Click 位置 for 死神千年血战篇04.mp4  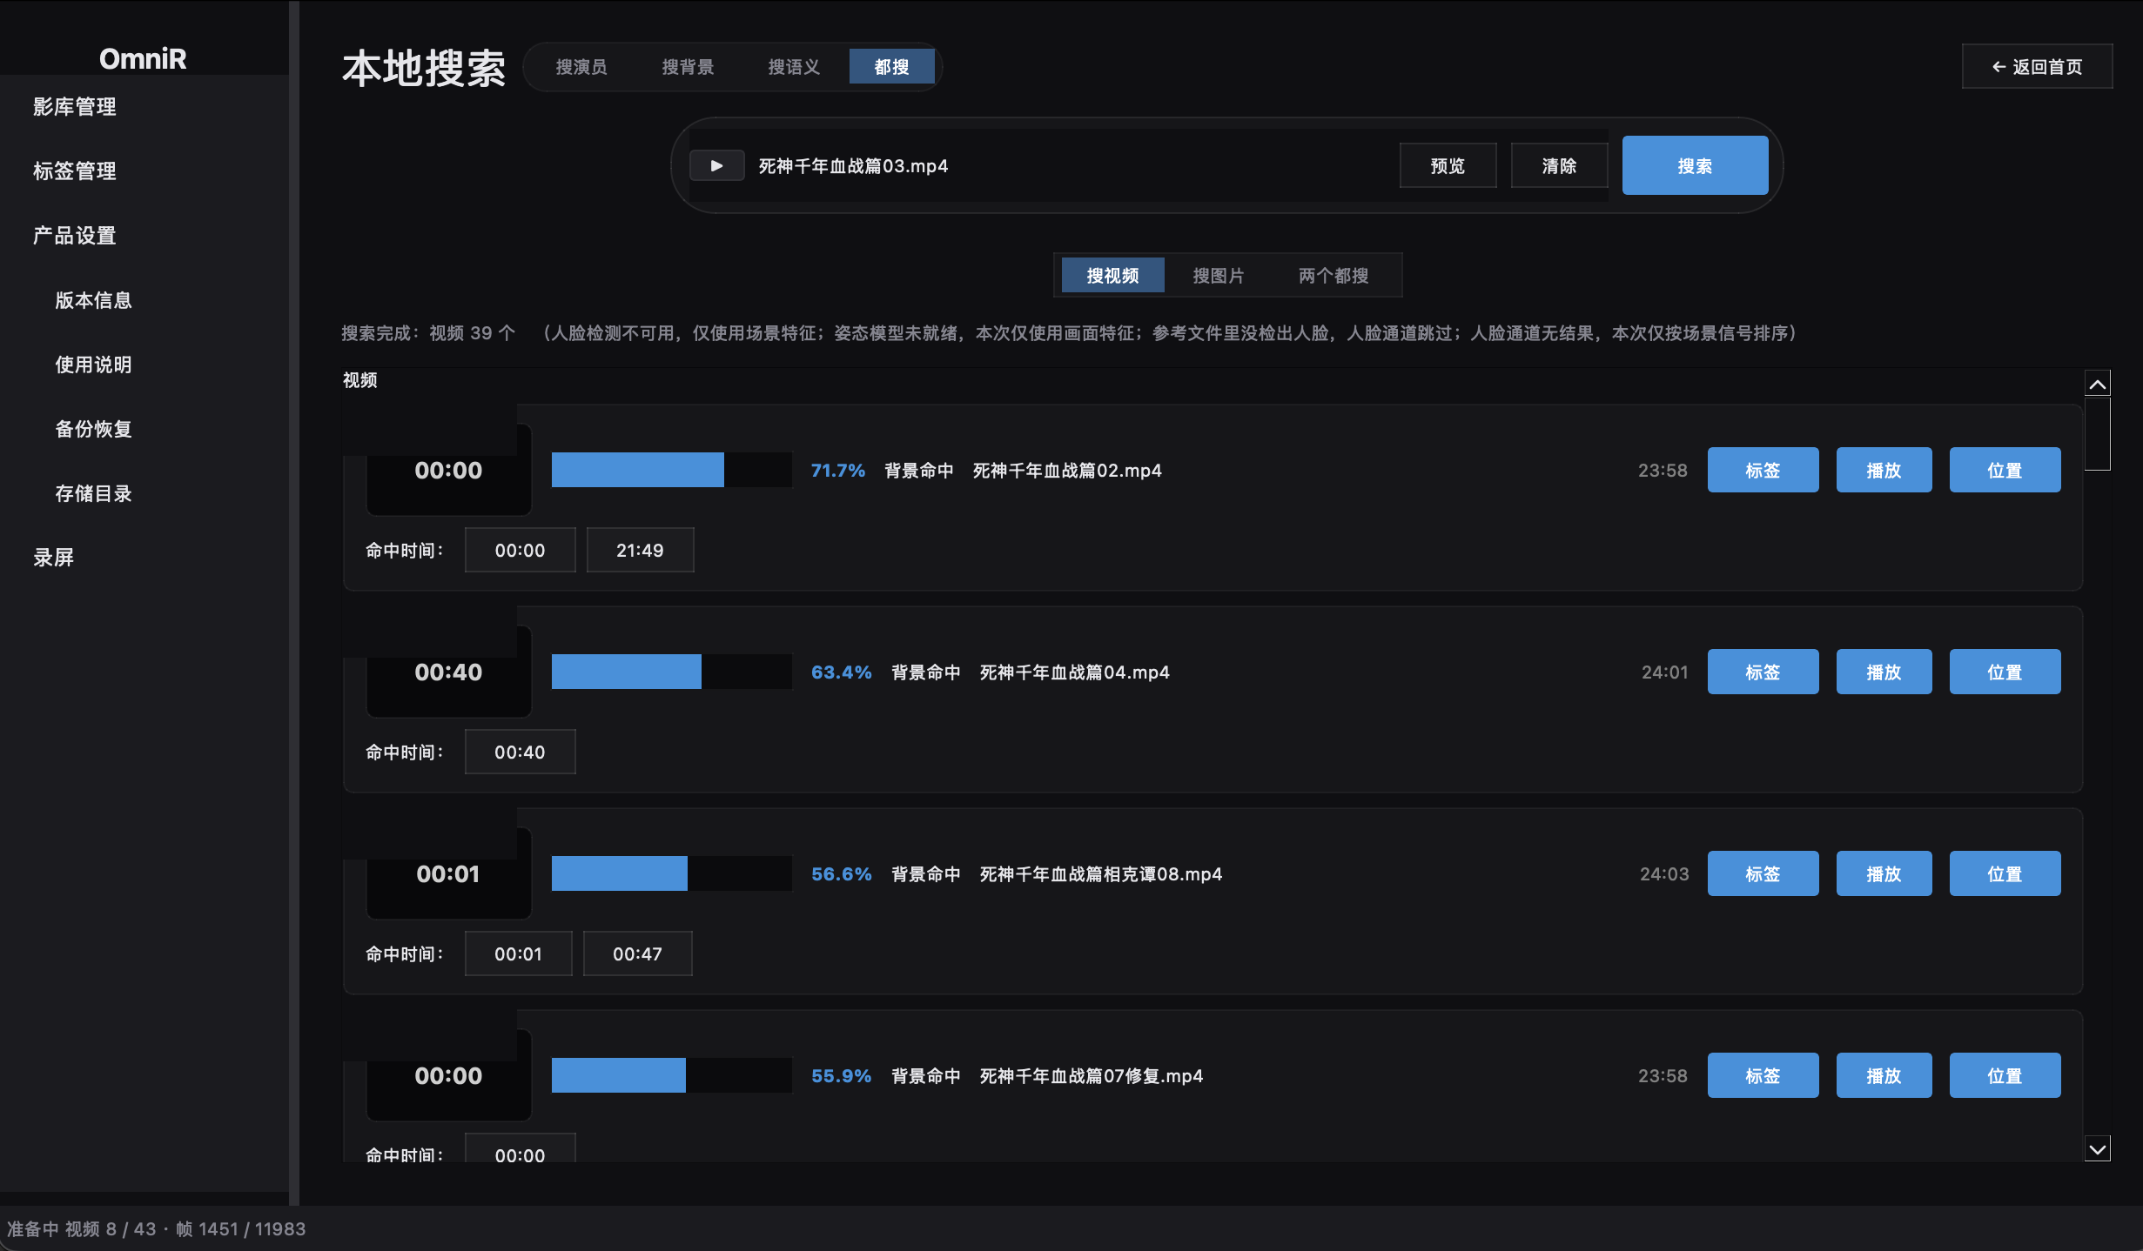tap(2005, 672)
